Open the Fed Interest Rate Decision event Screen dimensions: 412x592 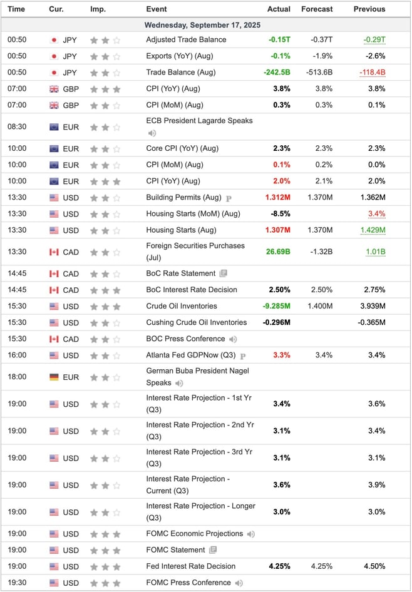pyautogui.click(x=191, y=566)
